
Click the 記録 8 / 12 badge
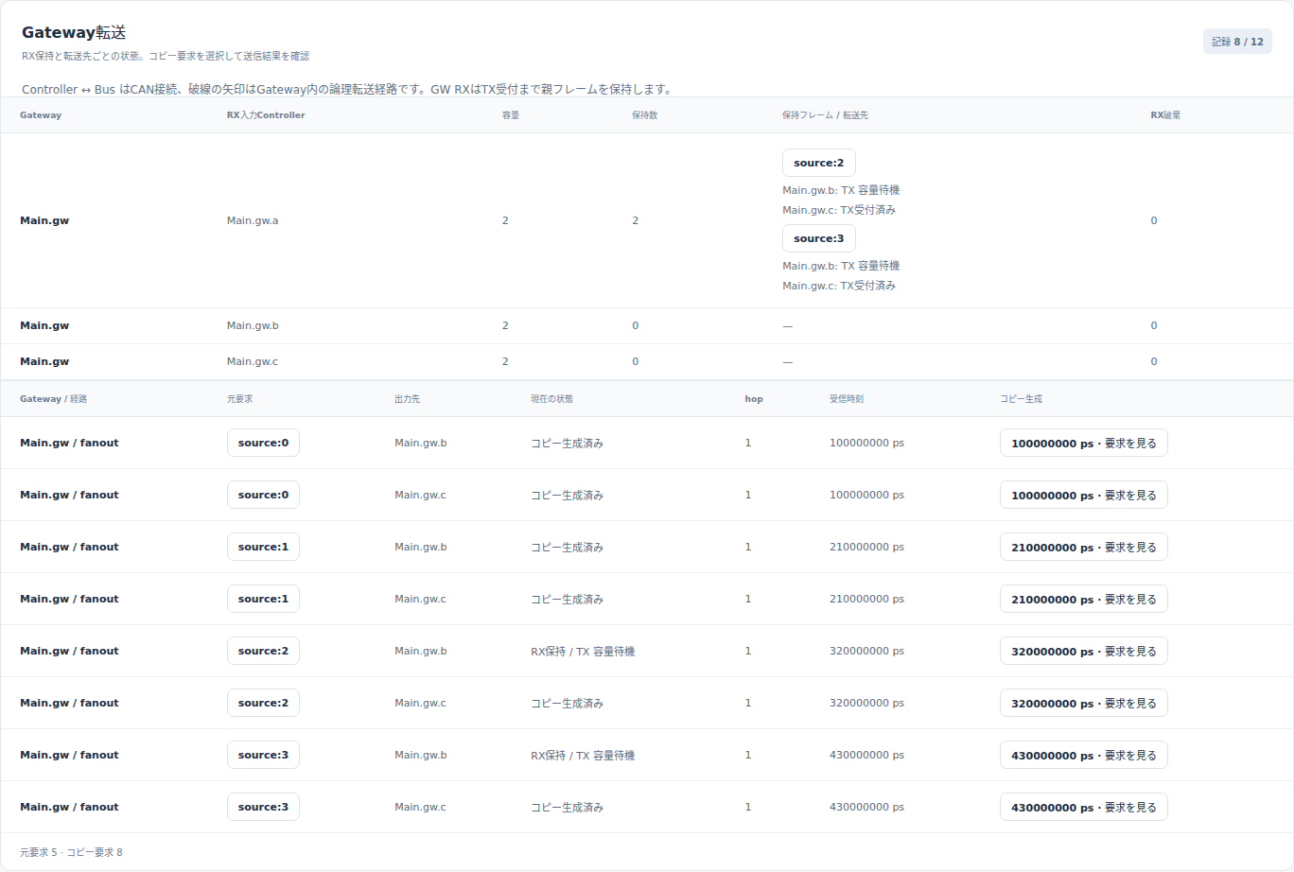coord(1237,42)
